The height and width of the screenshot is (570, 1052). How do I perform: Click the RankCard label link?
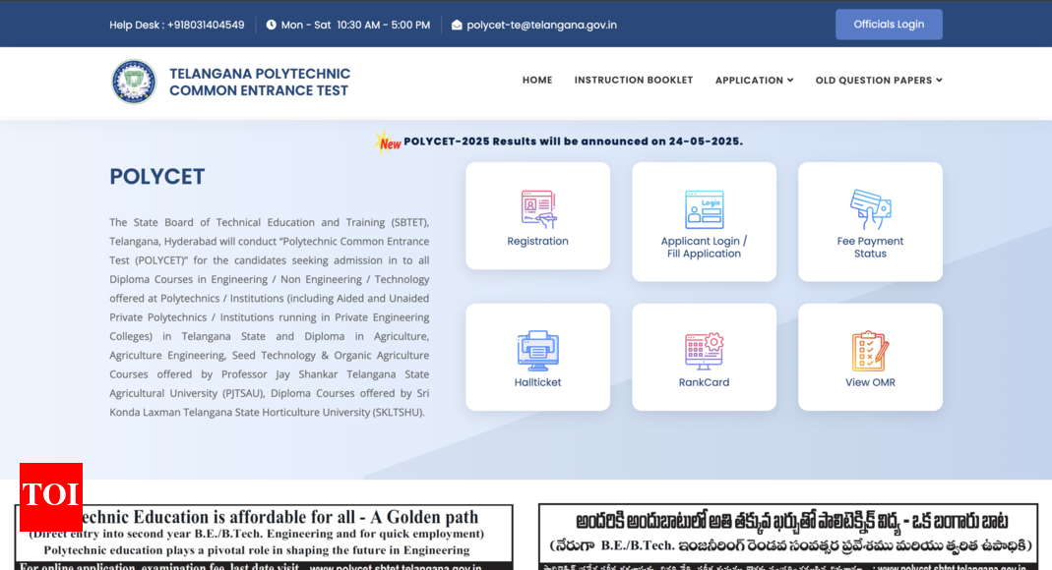704,382
